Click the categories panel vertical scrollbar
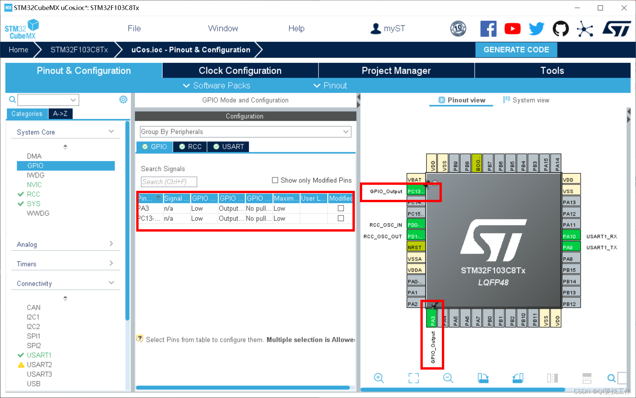This screenshot has width=636, height=398. coord(127,221)
